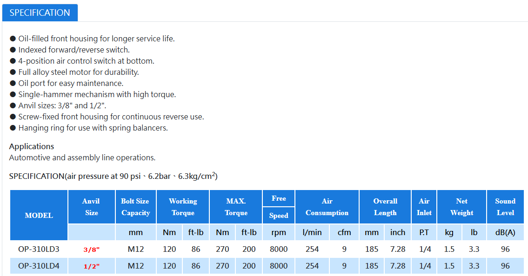Select model cell OP-310LD3
Viewport: 528px width, 276px height.
coord(39,249)
